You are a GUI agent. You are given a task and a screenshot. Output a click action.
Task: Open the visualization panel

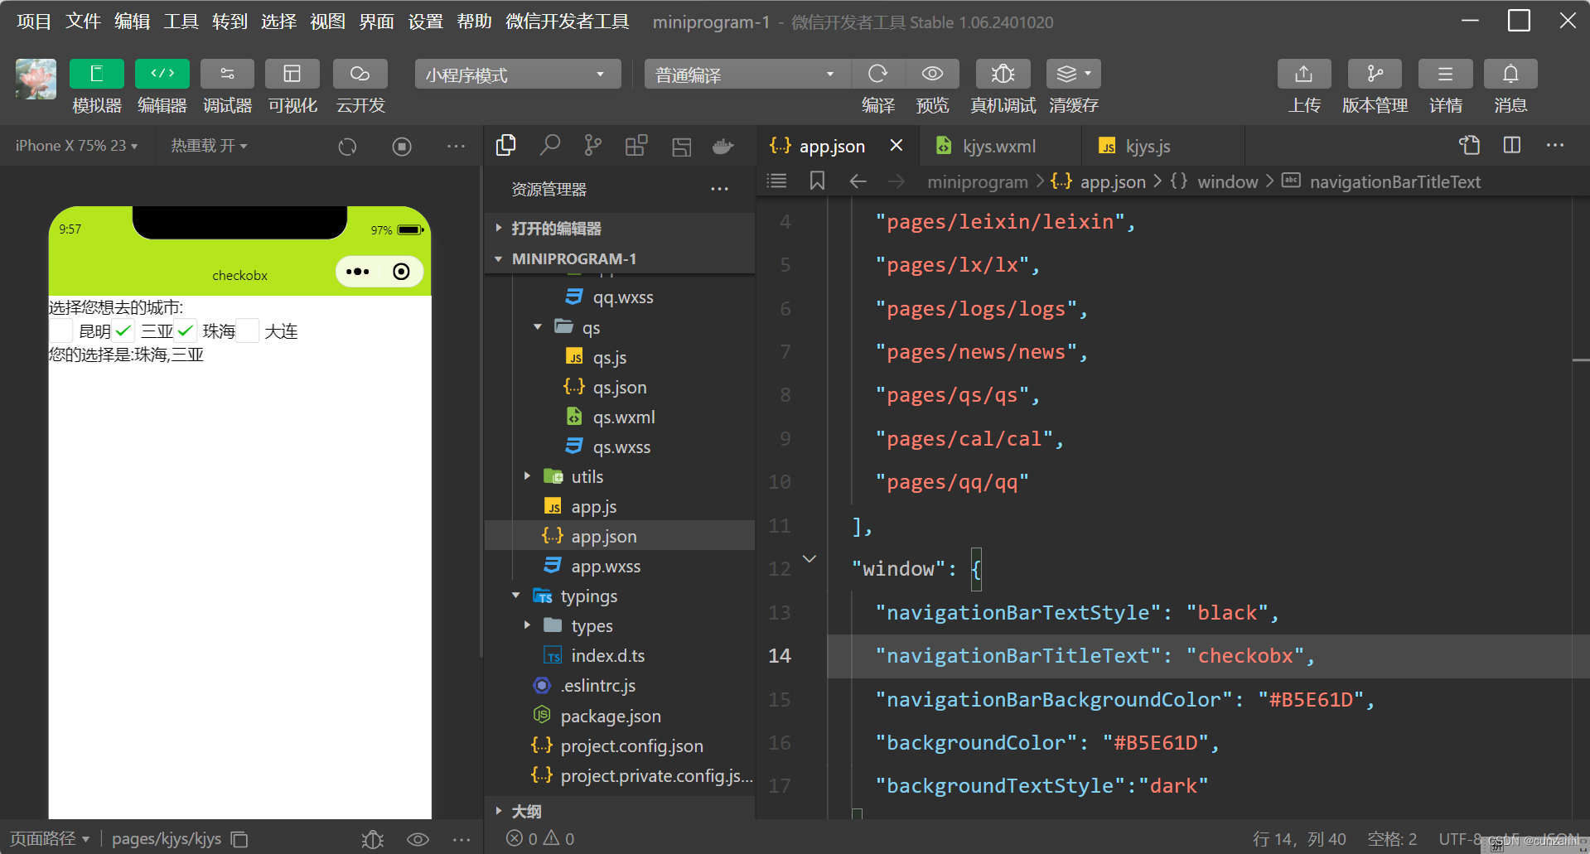coord(292,74)
